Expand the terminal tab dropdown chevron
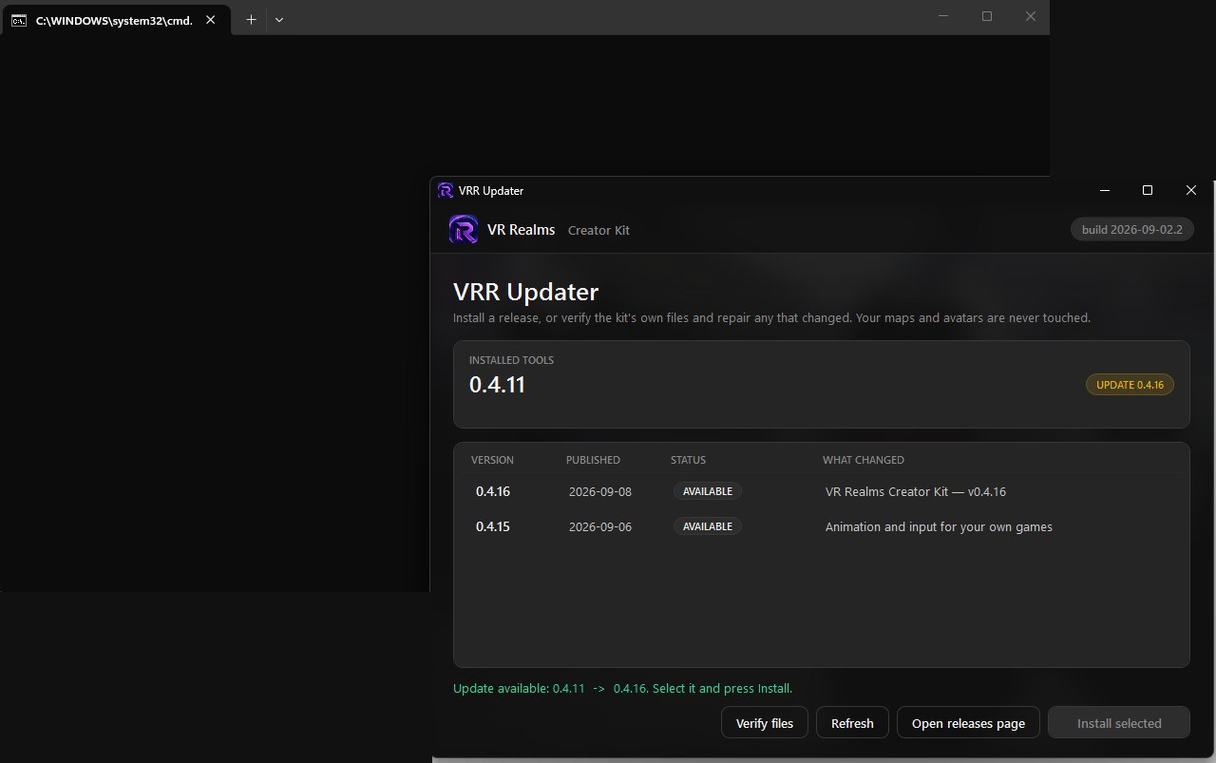This screenshot has height=763, width=1216. (x=279, y=19)
